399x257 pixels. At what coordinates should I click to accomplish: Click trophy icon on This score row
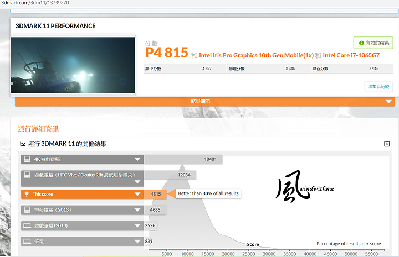pyautogui.click(x=27, y=194)
